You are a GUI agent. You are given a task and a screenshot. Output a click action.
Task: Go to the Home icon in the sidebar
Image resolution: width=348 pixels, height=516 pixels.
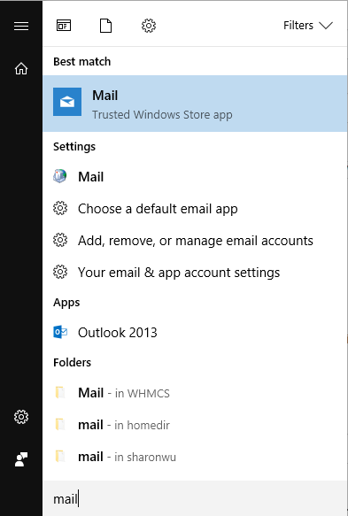(x=21, y=68)
